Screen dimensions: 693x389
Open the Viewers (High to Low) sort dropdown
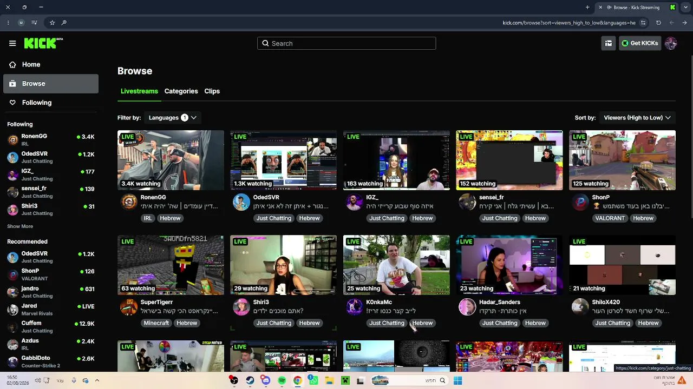[637, 118]
